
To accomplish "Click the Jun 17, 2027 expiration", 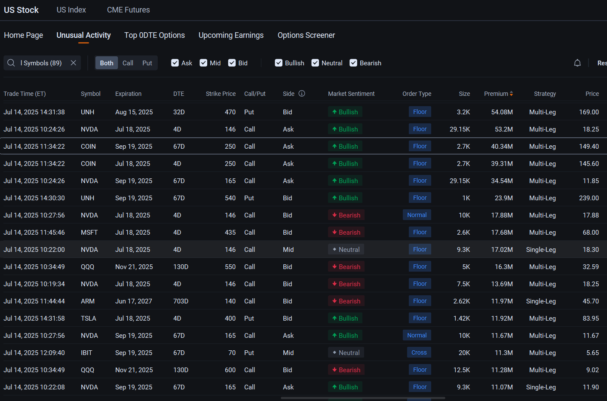I will pyautogui.click(x=134, y=301).
